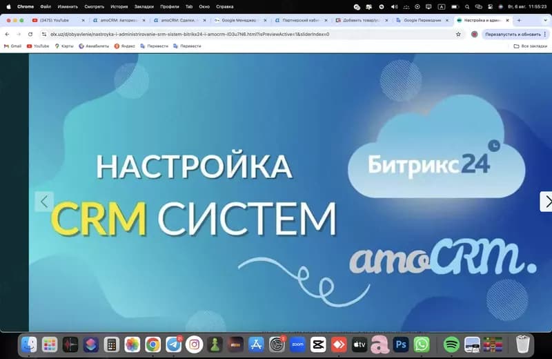552x359 pixels.
Task: Open Gmail bookmark
Action: (12, 46)
